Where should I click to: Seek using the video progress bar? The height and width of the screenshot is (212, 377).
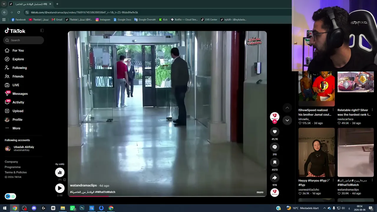point(167,196)
